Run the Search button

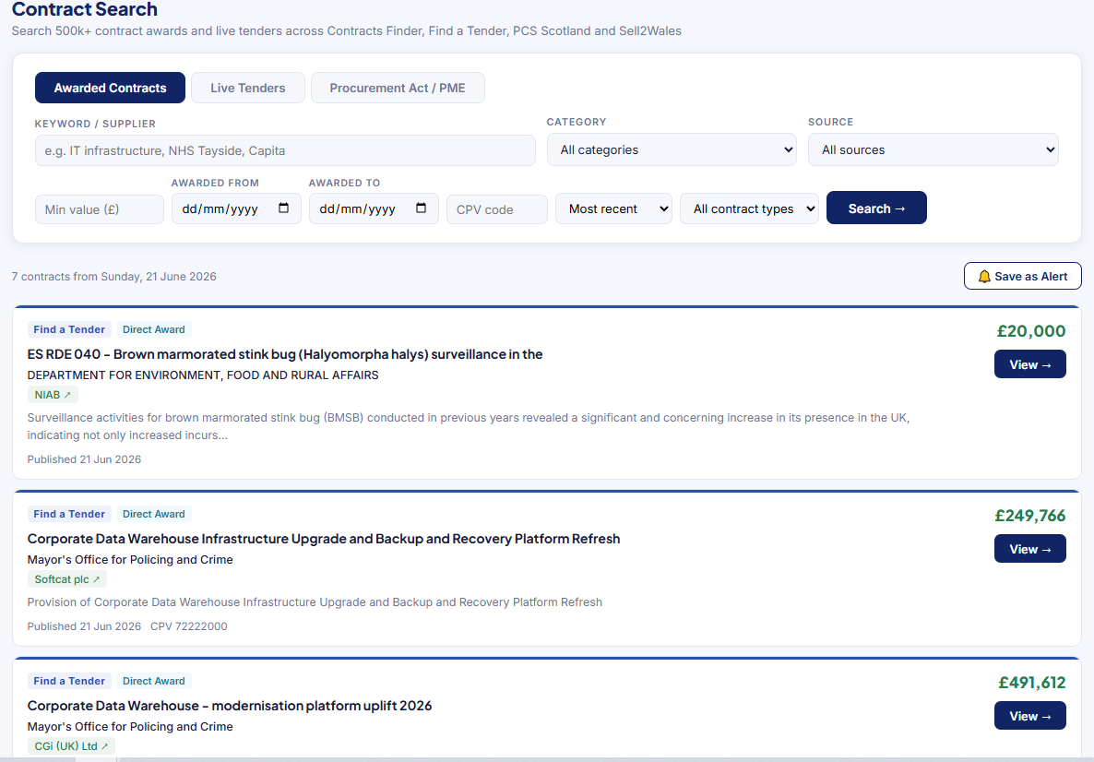pos(876,208)
